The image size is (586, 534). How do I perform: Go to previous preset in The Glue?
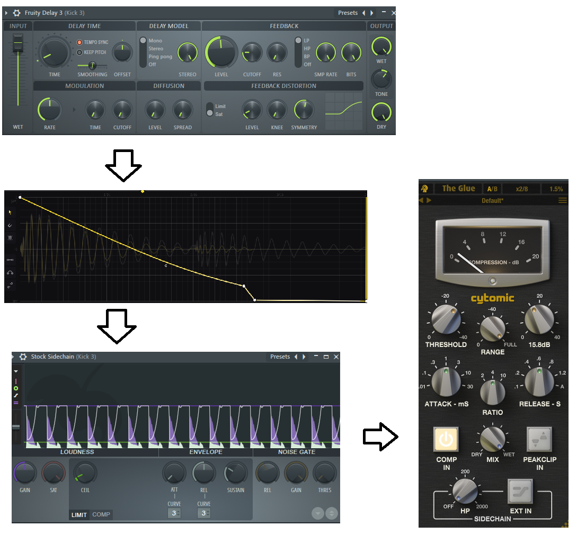click(421, 200)
